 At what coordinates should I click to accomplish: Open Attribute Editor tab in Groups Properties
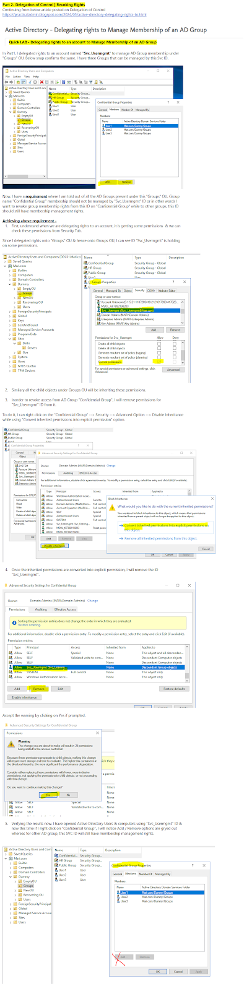(167, 290)
